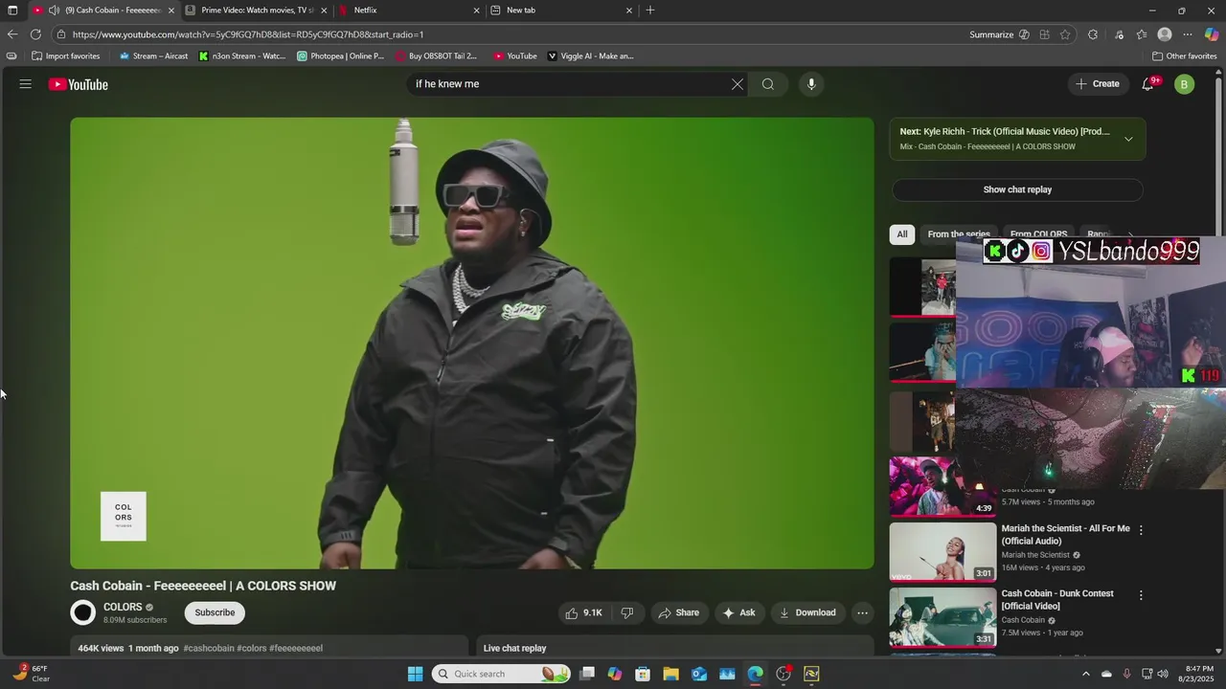1226x689 pixels.
Task: Expand the Next mix playlist chevron
Action: click(x=1128, y=139)
